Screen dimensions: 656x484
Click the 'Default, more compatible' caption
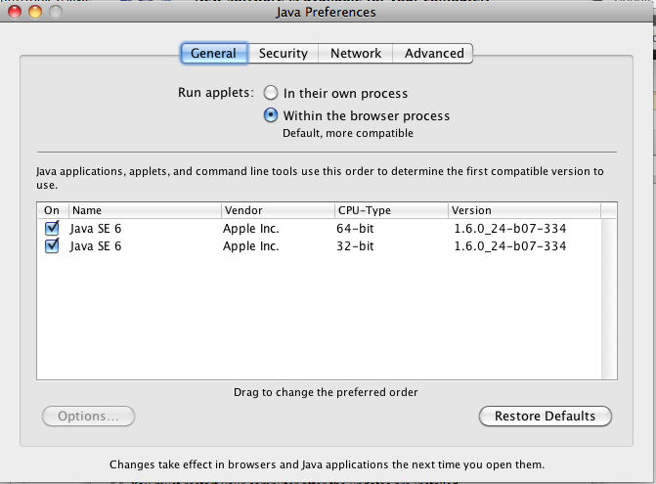point(348,133)
